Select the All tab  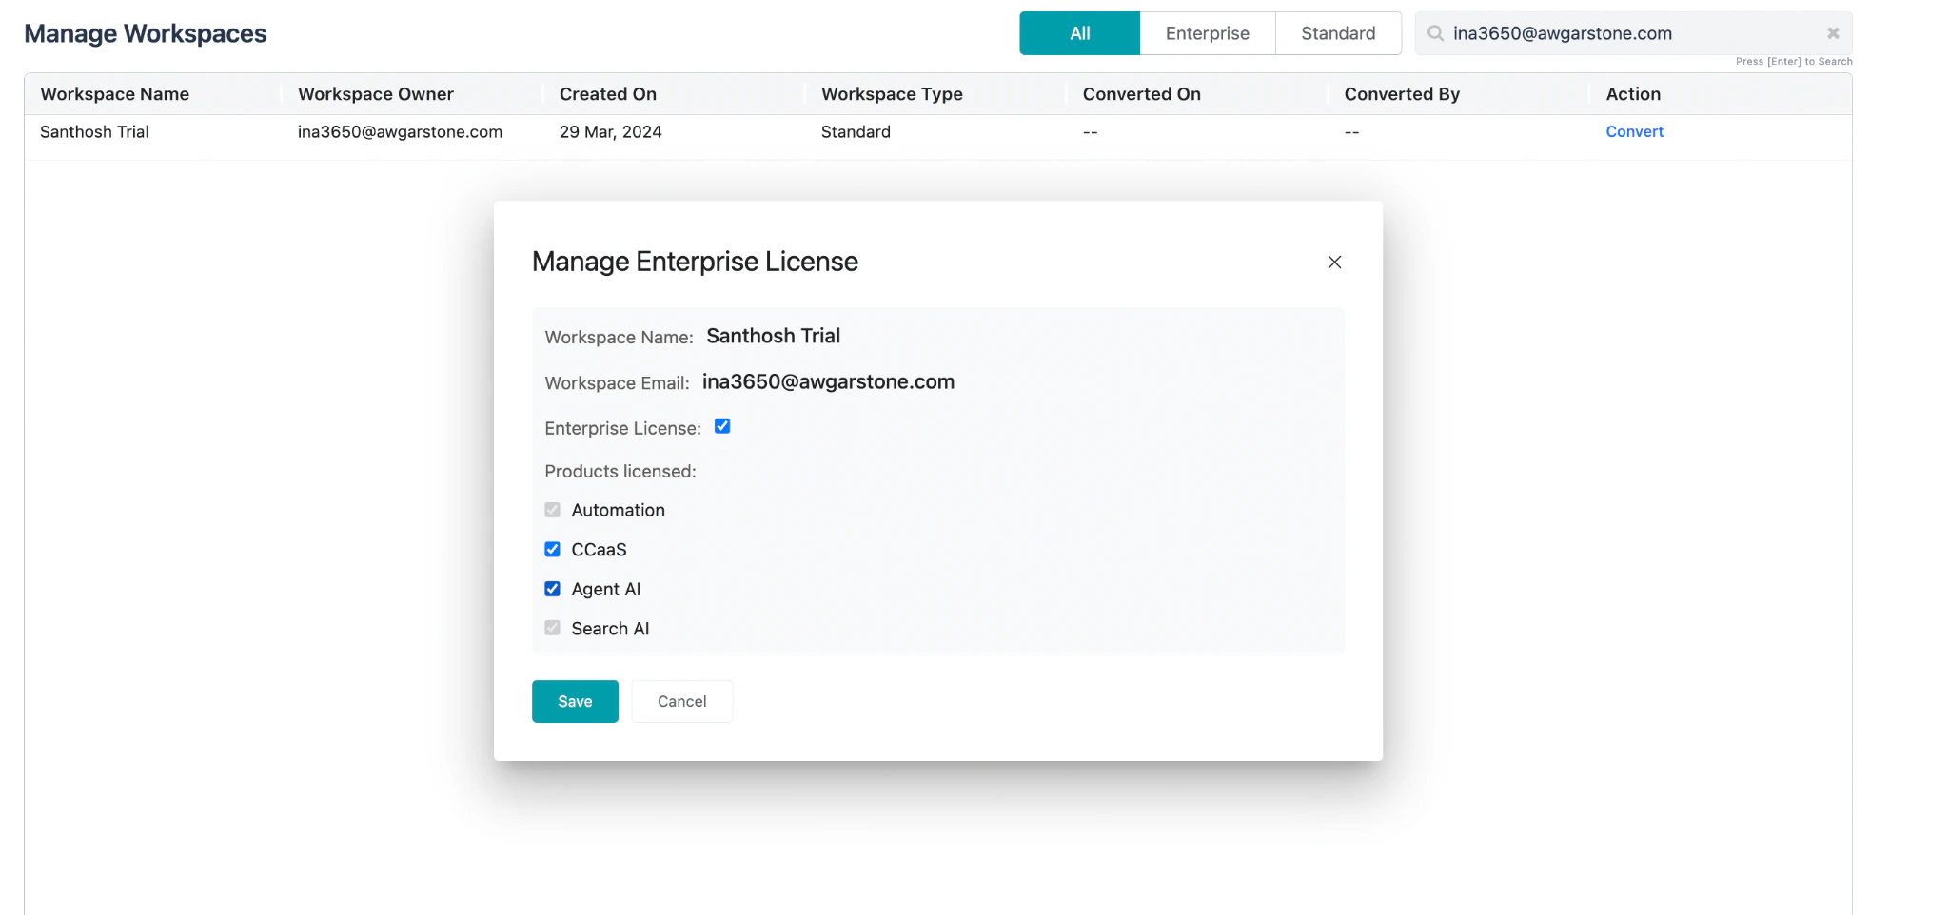coord(1078,32)
